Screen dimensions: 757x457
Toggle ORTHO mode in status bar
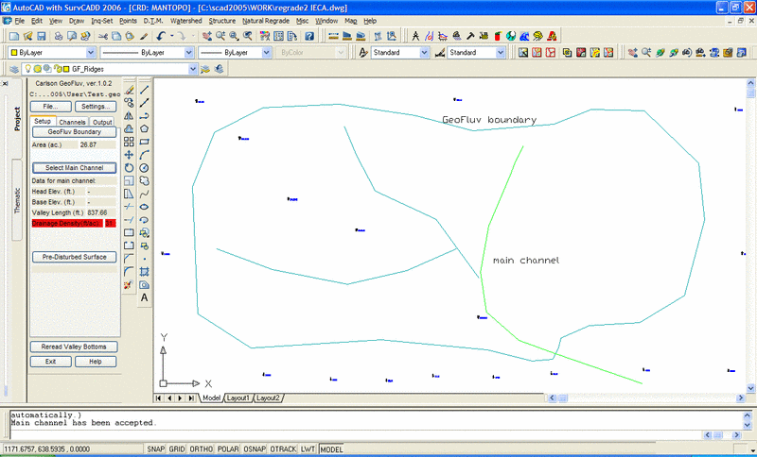[201, 449]
